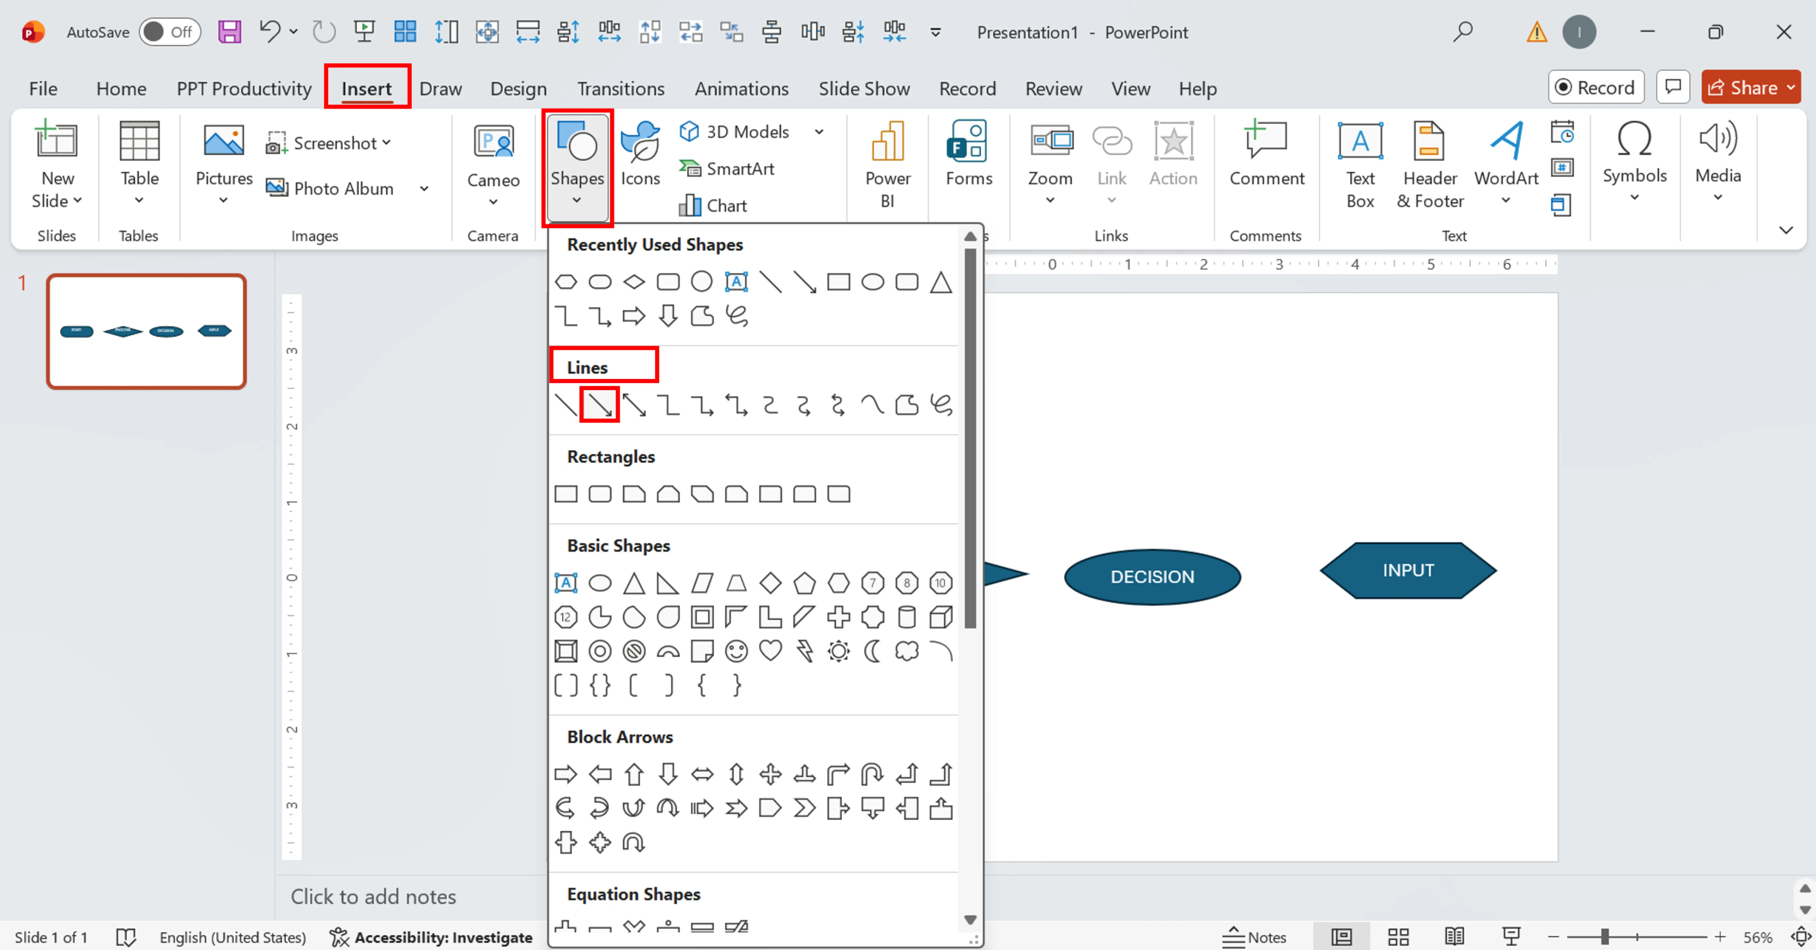Open the Table dropdown

[139, 200]
